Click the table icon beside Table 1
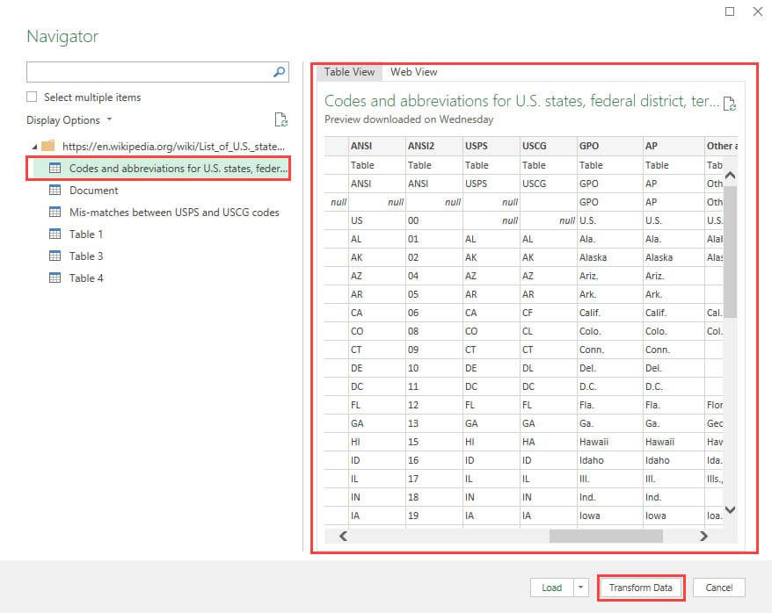 click(55, 234)
